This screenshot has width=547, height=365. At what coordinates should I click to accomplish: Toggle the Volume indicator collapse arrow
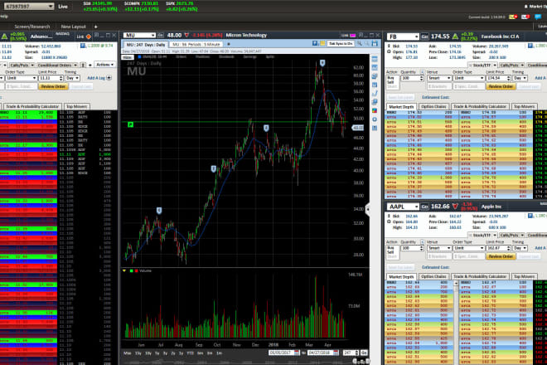click(124, 270)
